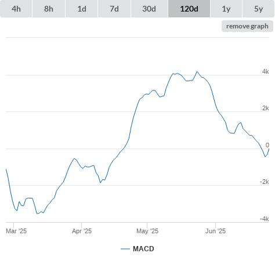Select the May '25 axis label
275x264 pixels.
(x=147, y=231)
